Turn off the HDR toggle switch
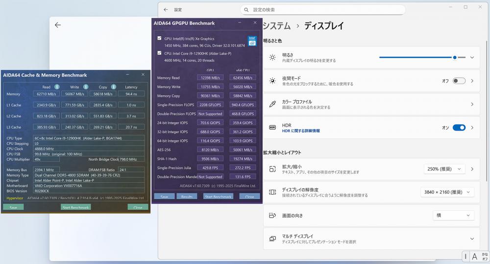The image size is (490, 264). [459, 128]
